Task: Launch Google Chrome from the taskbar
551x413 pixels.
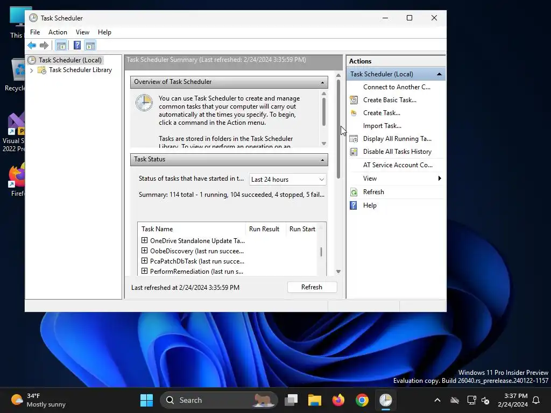Action: coord(362,400)
